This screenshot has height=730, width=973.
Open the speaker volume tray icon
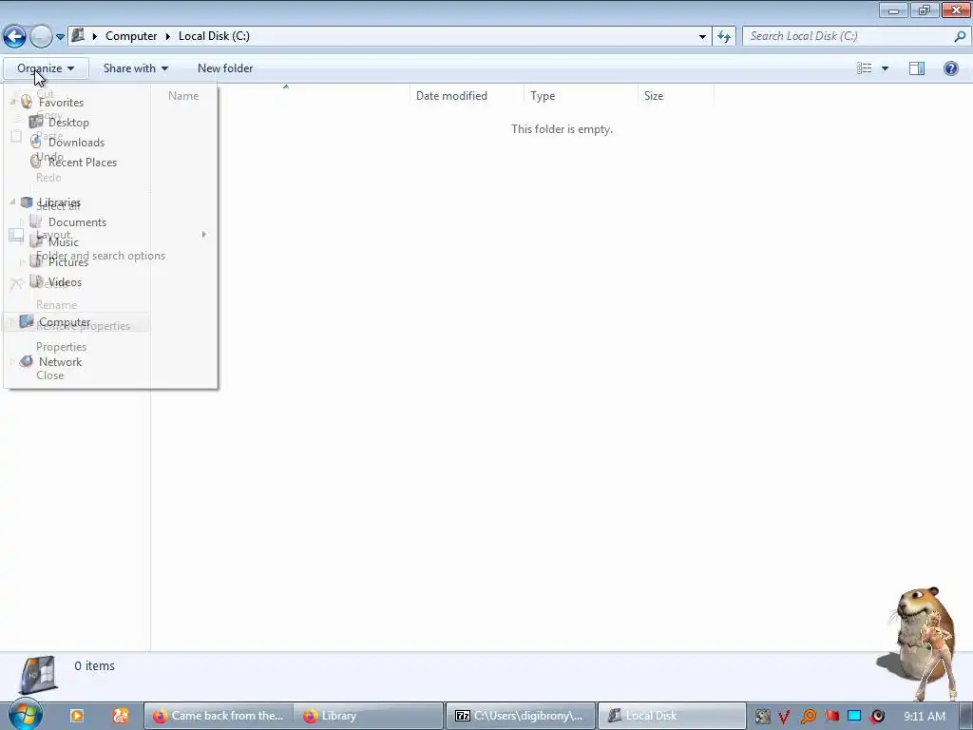(x=877, y=717)
